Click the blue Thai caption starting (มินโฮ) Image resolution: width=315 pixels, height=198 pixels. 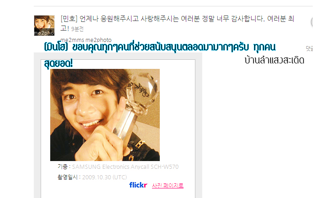[x=160, y=47]
